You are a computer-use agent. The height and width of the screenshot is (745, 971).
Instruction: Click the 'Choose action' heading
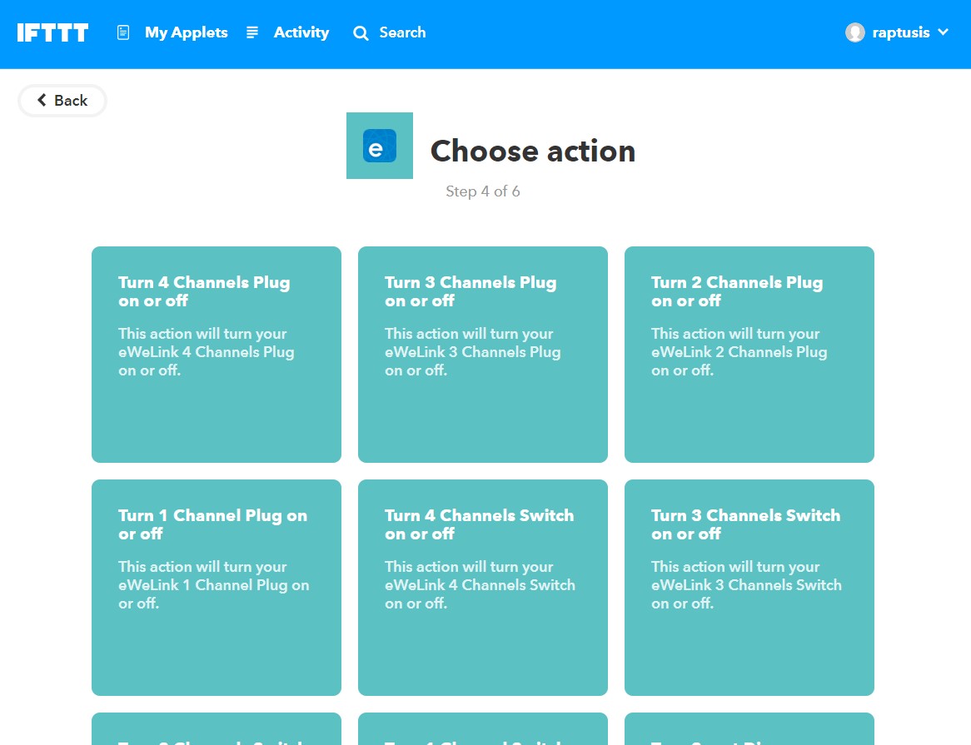click(533, 151)
